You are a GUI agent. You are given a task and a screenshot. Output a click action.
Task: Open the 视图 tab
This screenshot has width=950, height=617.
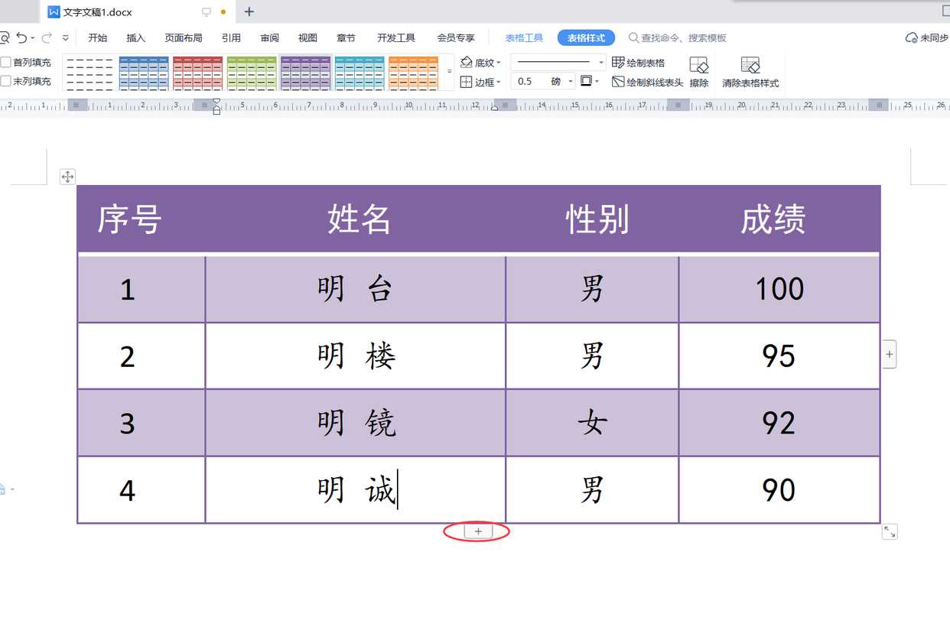pyautogui.click(x=307, y=37)
